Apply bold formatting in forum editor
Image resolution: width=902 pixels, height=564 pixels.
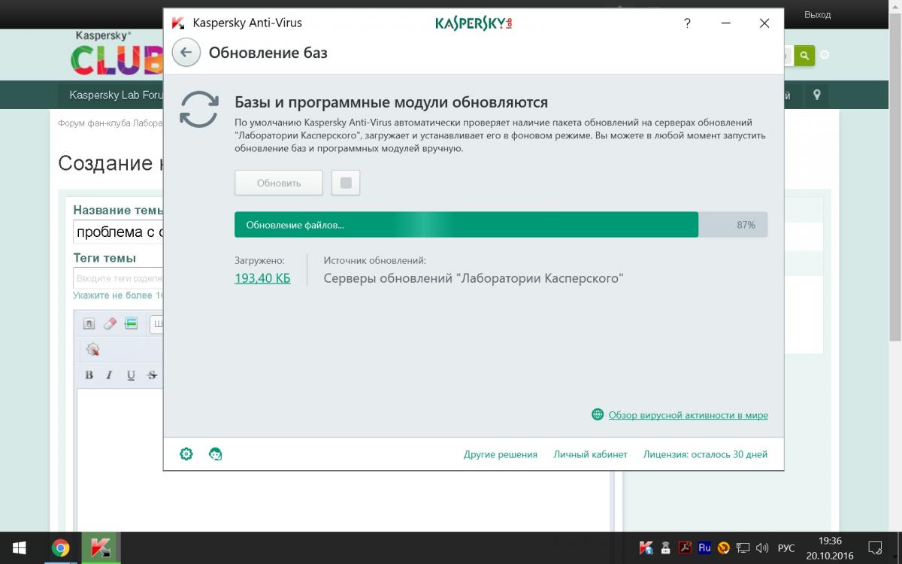(89, 375)
